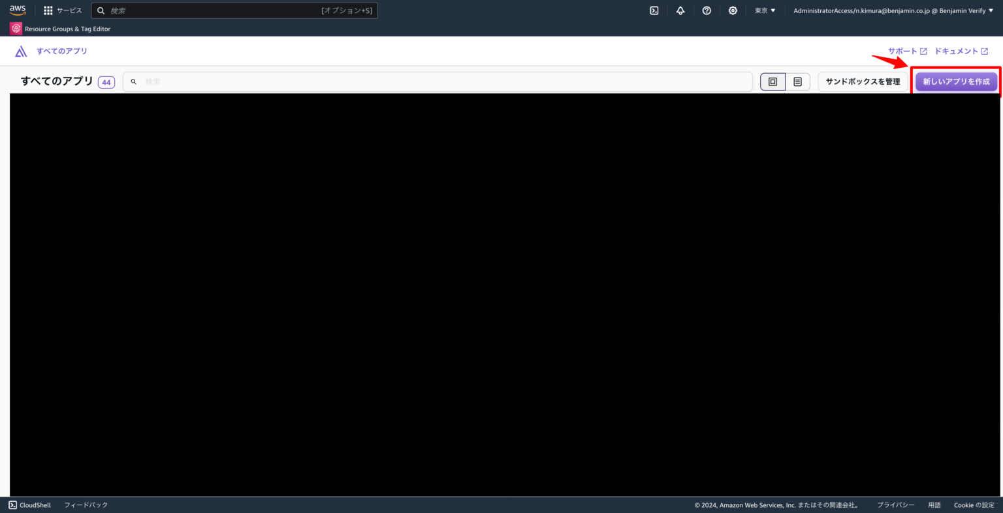
Task: Open the notifications bell
Action: point(680,10)
